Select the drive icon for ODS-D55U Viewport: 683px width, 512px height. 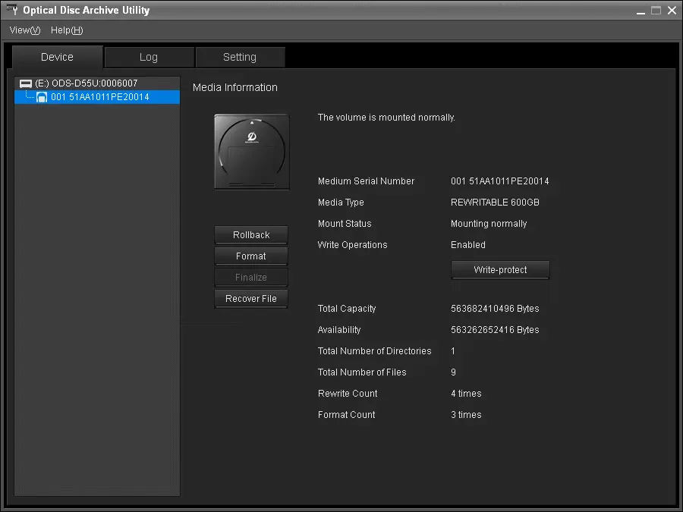click(x=26, y=83)
